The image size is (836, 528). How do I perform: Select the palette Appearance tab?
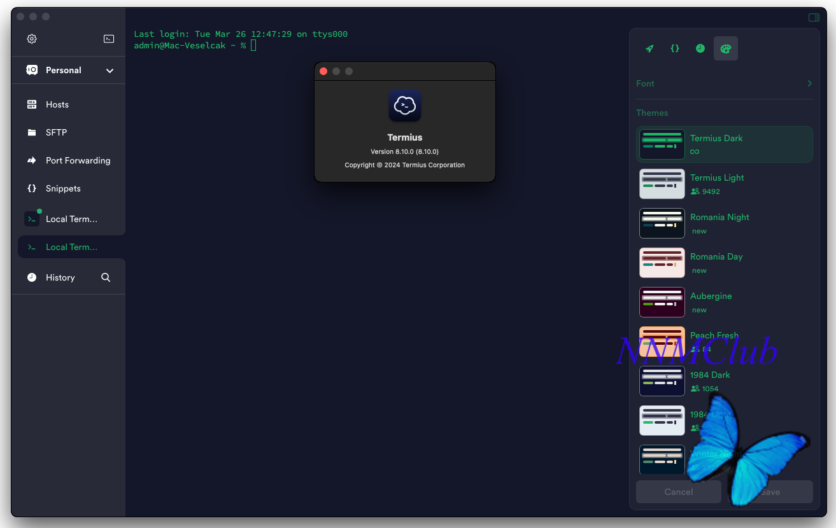(726, 48)
